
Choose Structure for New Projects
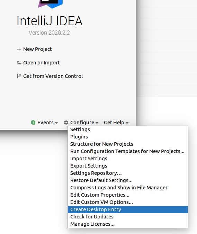(128, 144)
